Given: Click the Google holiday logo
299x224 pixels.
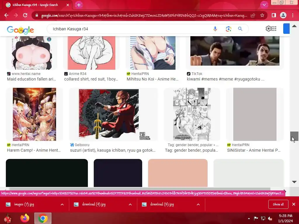Looking at the screenshot, I should click(20, 30).
